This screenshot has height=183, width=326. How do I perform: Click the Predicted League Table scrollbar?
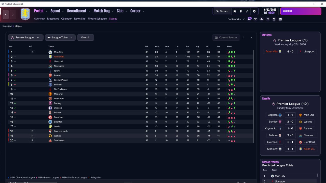coord(317,175)
